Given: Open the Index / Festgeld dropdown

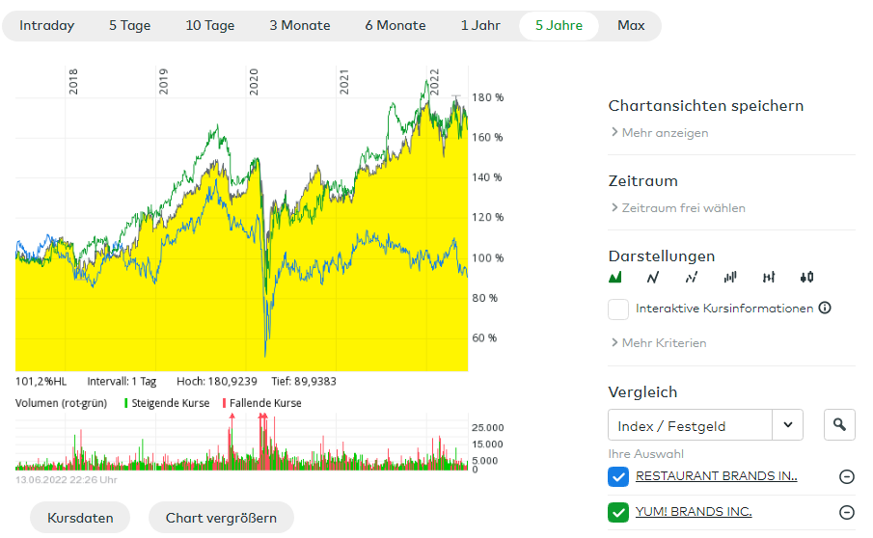Looking at the screenshot, I should coord(705,425).
